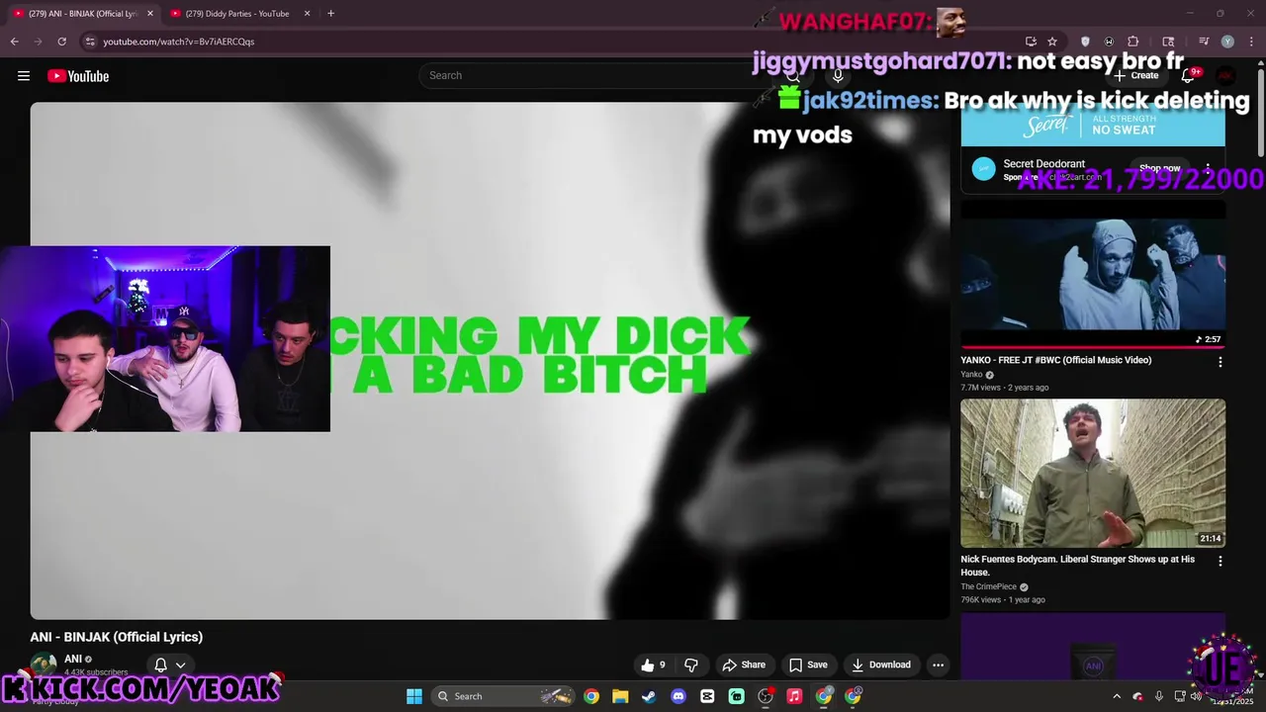This screenshot has width=1266, height=712.
Task: View site information icon in address bar
Action: pos(90,42)
